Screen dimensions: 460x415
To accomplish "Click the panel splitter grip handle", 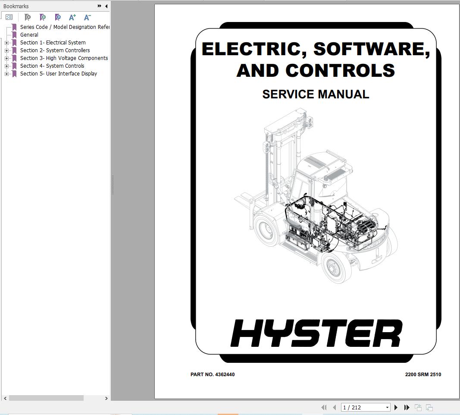I will click(x=113, y=185).
